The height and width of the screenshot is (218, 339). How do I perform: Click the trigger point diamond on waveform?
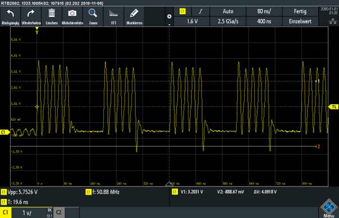tap(37, 107)
